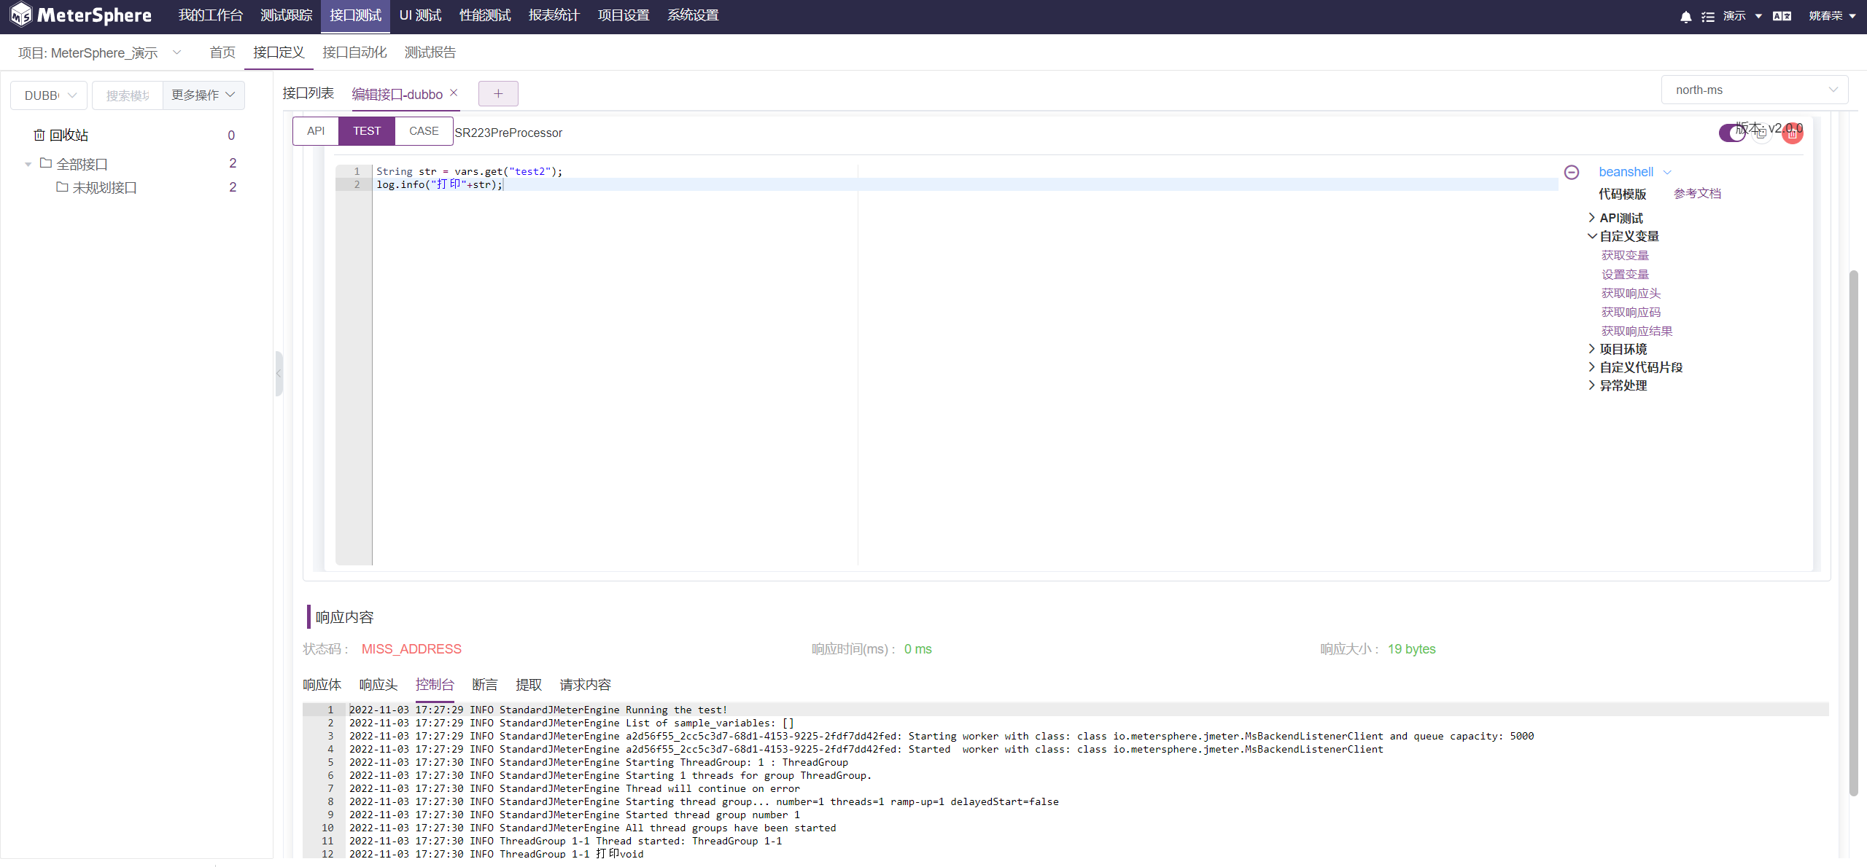Click the folder icon beside 全部接口
Screen dimensions: 1867x867
tap(44, 163)
